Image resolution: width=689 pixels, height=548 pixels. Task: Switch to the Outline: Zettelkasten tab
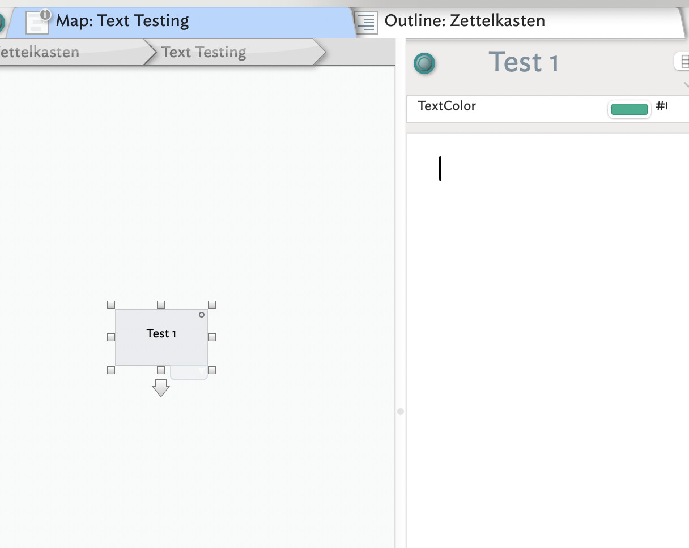tap(465, 22)
